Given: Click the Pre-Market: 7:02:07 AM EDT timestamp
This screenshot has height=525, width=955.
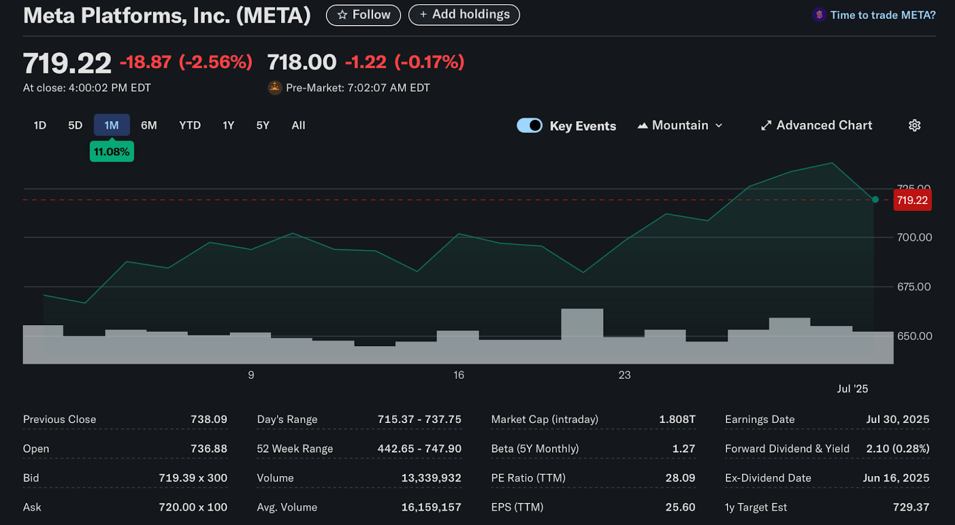Looking at the screenshot, I should 358,88.
